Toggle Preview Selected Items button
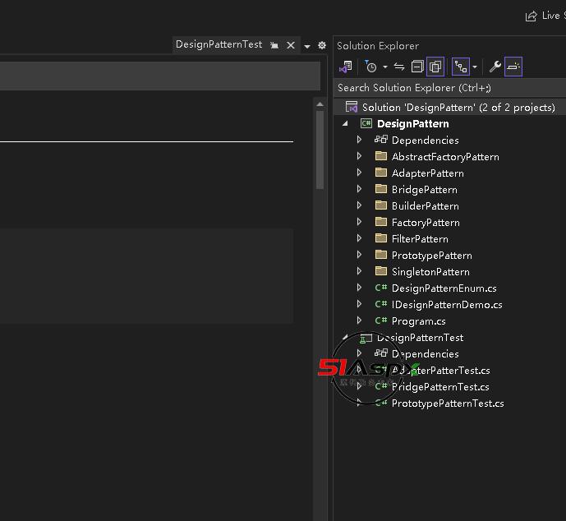 coord(513,67)
